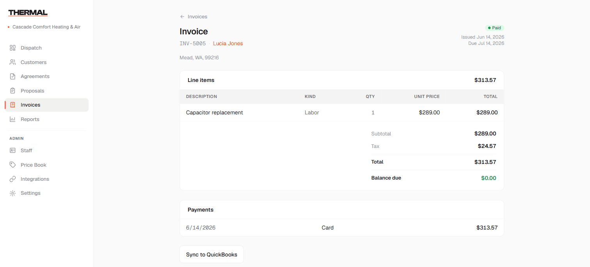
Task: Click the Payments section heading
Action: click(x=201, y=210)
